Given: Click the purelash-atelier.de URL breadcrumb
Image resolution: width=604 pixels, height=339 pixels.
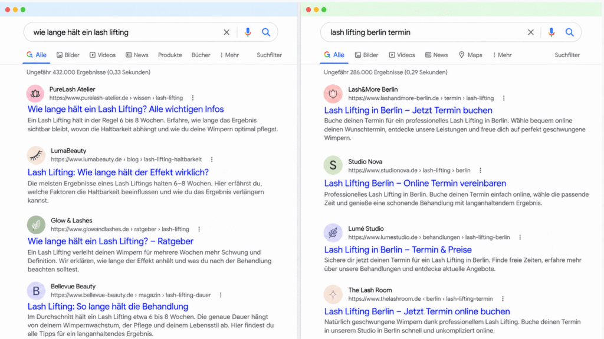Looking at the screenshot, I should coord(116,98).
